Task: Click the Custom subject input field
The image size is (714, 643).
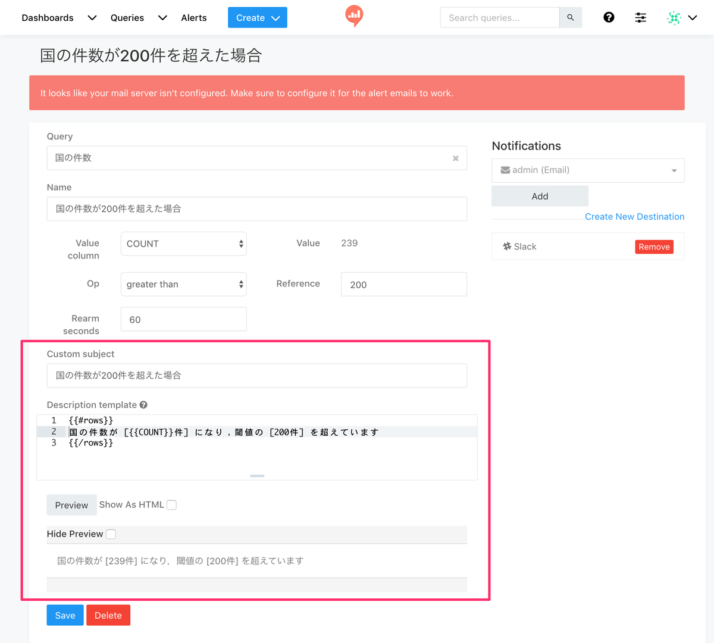Action: (257, 376)
